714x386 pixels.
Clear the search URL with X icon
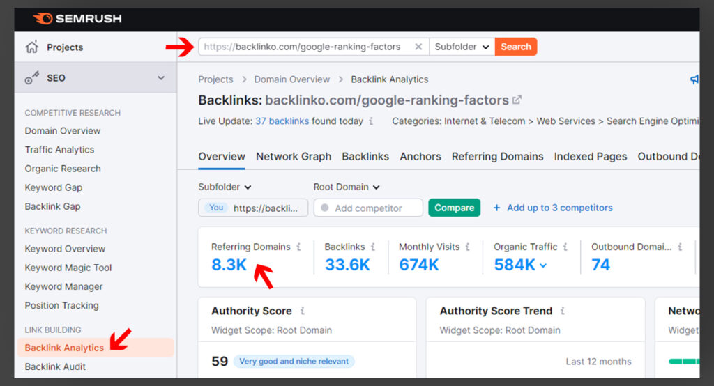tap(418, 47)
